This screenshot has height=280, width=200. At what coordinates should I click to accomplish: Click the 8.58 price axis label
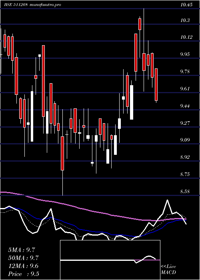[x=185, y=192]
